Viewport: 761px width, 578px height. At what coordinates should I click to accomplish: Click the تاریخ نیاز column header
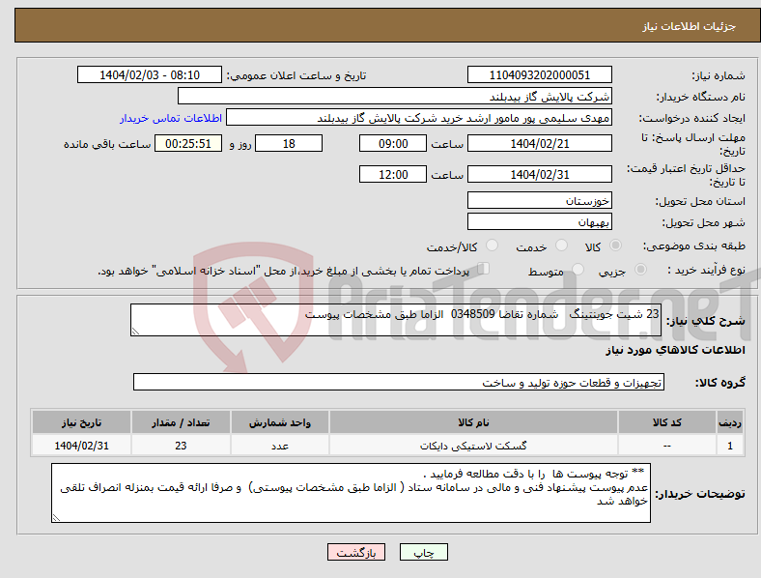(x=81, y=422)
